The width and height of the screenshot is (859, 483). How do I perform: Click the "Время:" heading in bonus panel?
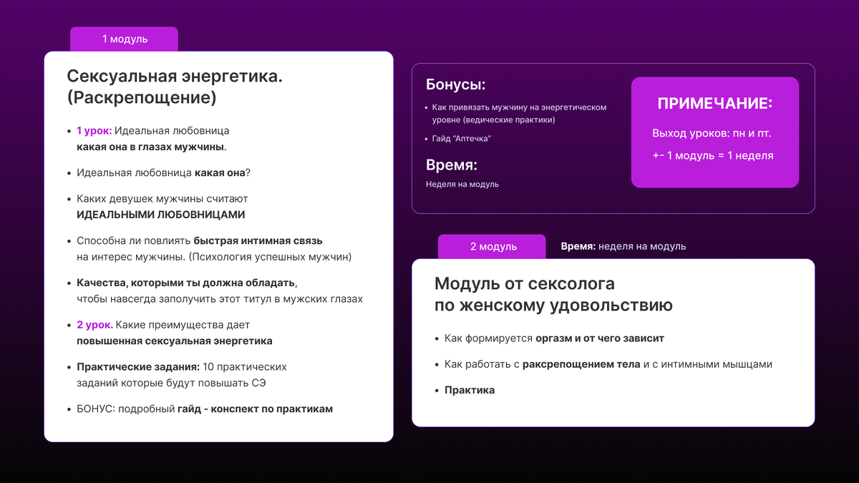coord(451,165)
